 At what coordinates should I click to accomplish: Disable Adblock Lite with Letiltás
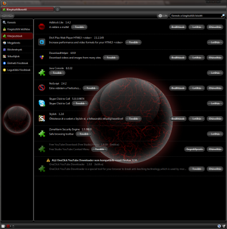197,27
